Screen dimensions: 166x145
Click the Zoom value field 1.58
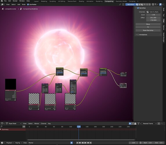pyautogui.click(x=153, y=15)
